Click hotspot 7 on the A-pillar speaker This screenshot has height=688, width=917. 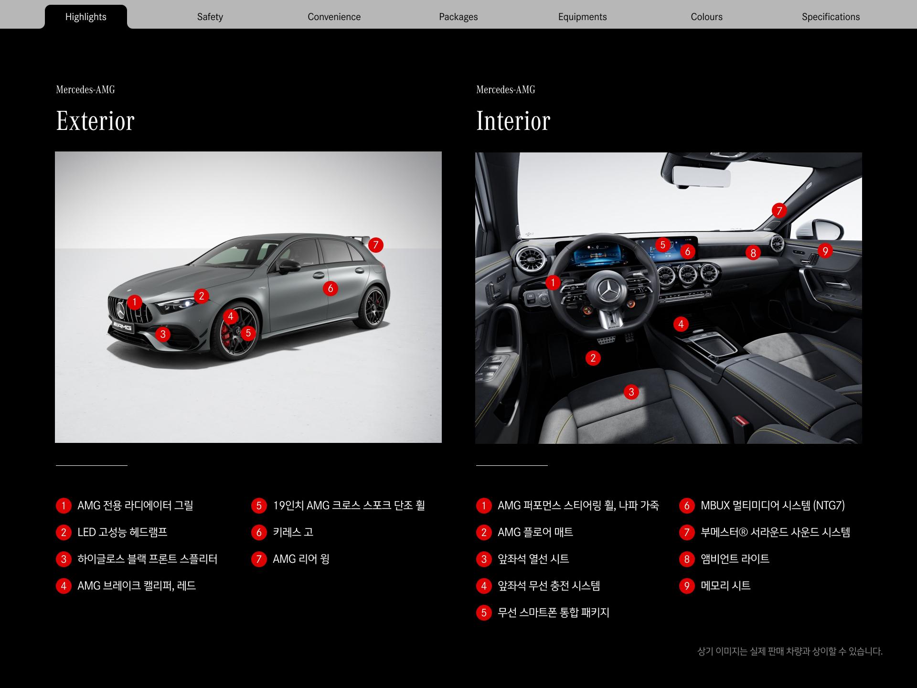click(779, 211)
